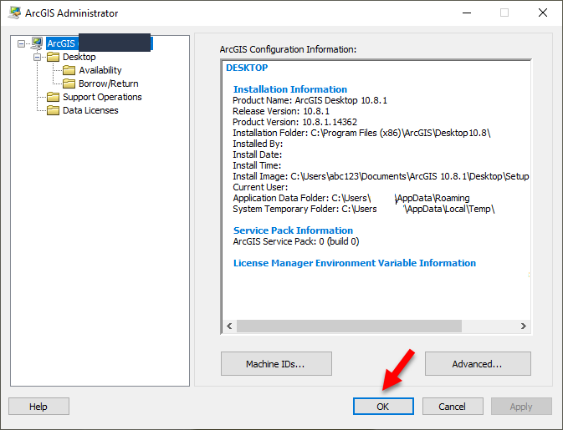563x430 pixels.
Task: Open the Advanced settings button
Action: click(x=478, y=364)
